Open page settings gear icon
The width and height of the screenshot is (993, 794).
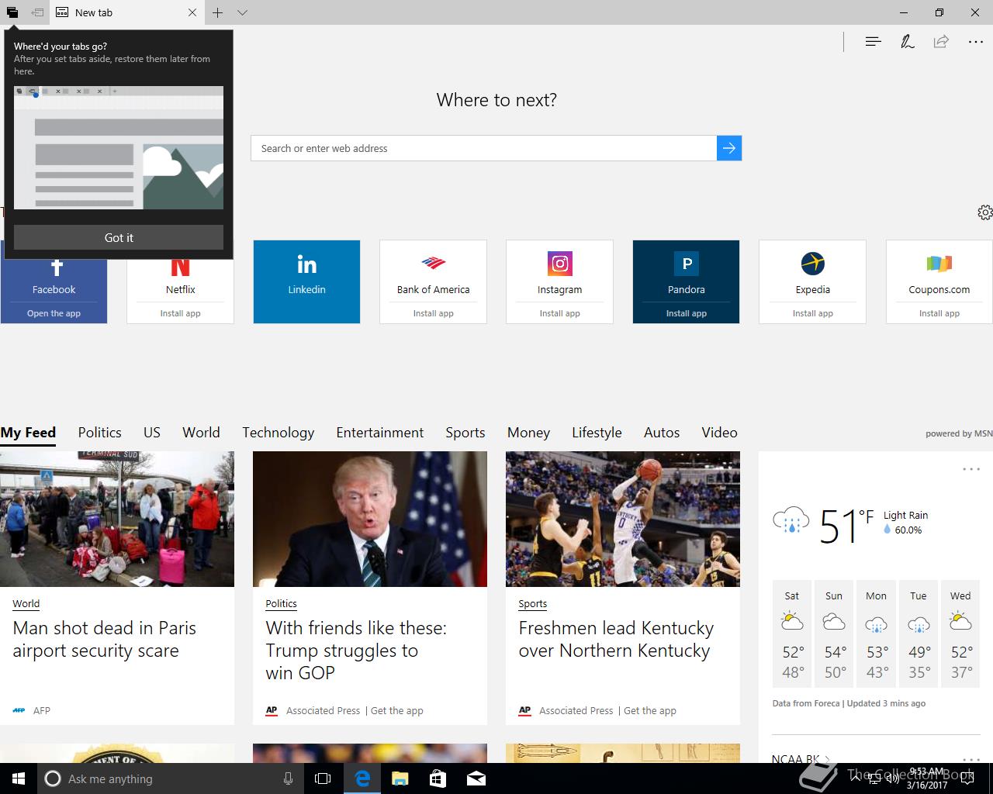[x=984, y=212]
